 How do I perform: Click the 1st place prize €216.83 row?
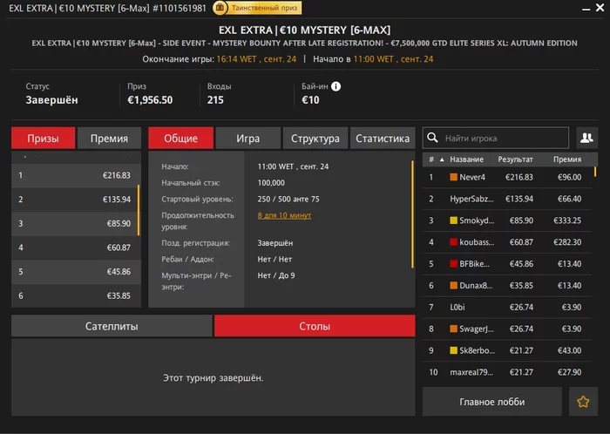(x=77, y=175)
